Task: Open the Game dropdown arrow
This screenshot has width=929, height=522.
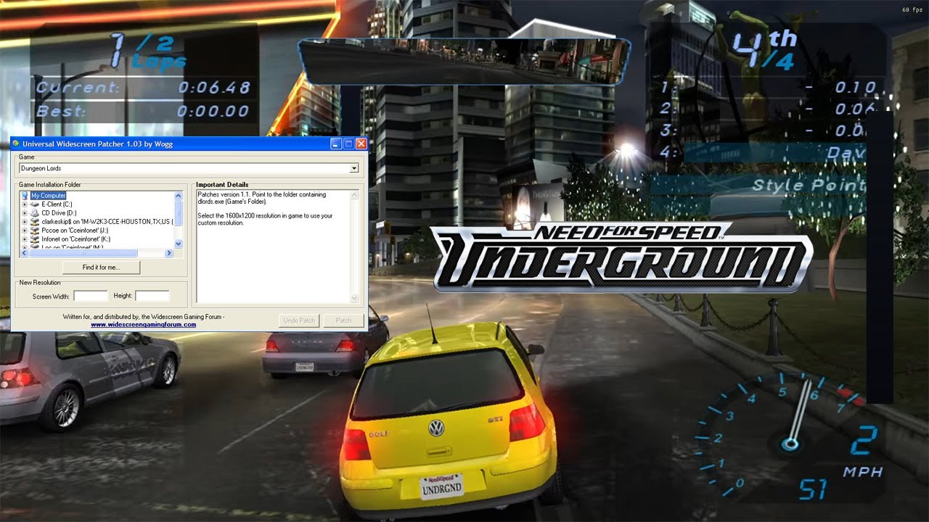Action: point(354,168)
